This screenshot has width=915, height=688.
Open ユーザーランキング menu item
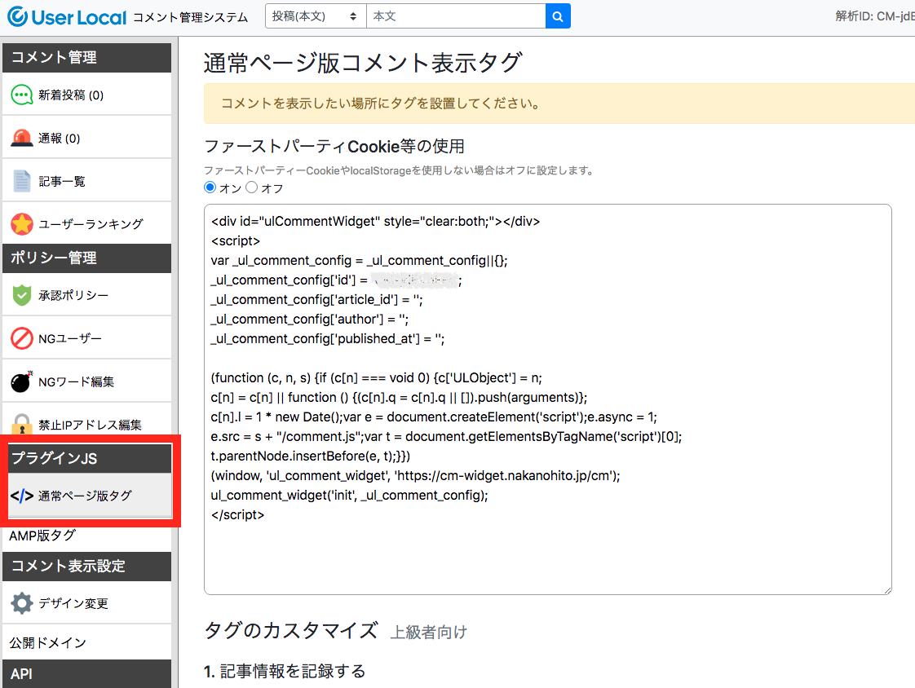(x=87, y=223)
